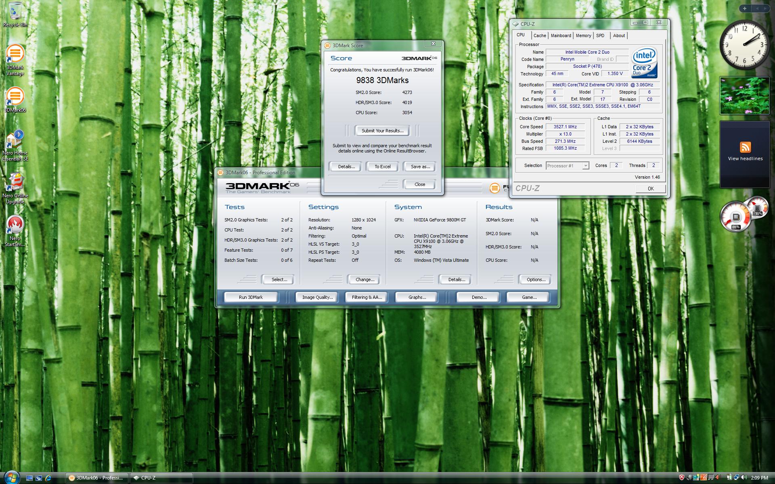
Task: Click Close button in 3DMark Score window
Action: click(419, 184)
